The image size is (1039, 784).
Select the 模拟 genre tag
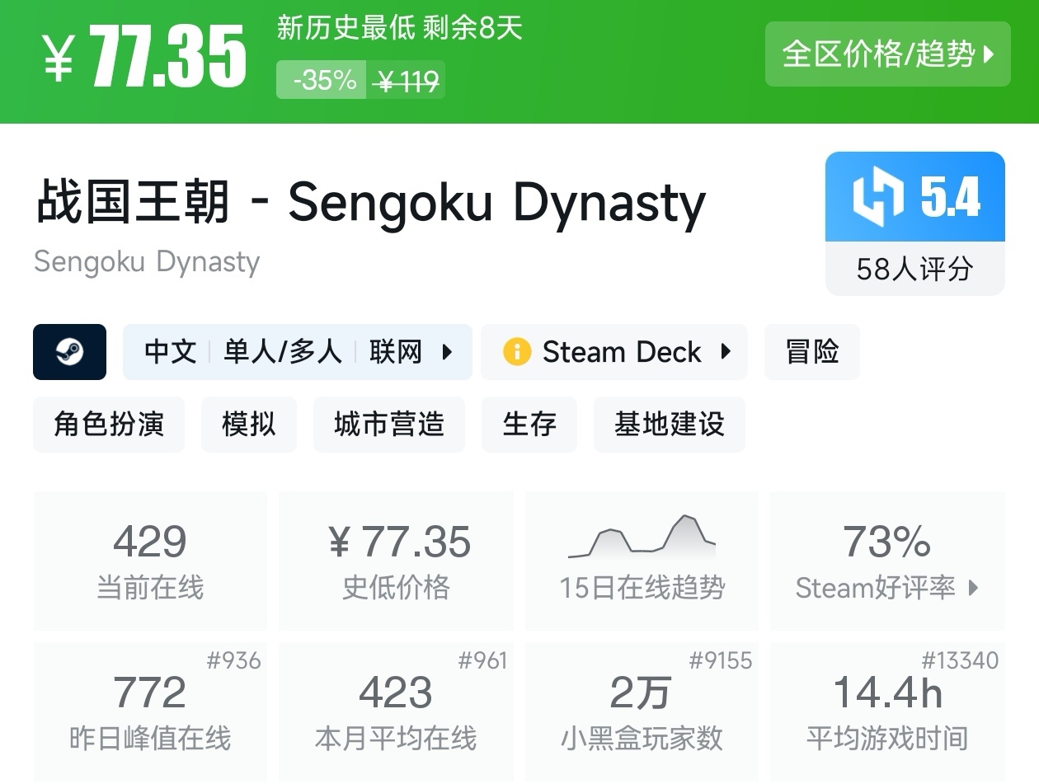pyautogui.click(x=248, y=425)
